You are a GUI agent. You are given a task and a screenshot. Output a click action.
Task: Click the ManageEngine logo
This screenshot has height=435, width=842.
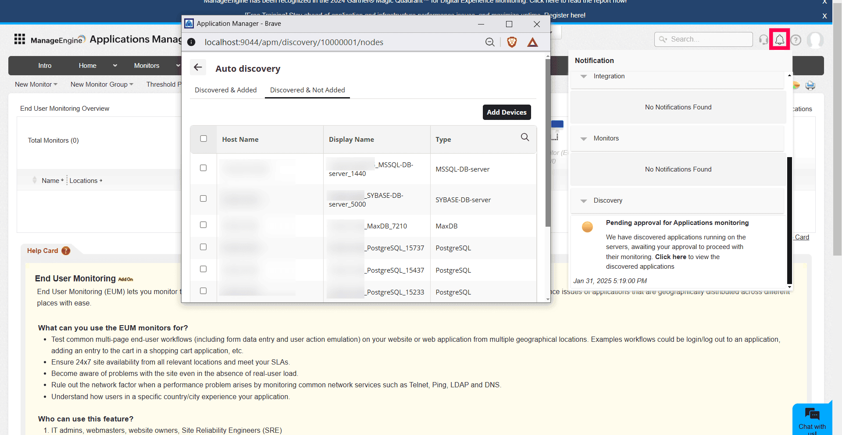[x=57, y=40]
